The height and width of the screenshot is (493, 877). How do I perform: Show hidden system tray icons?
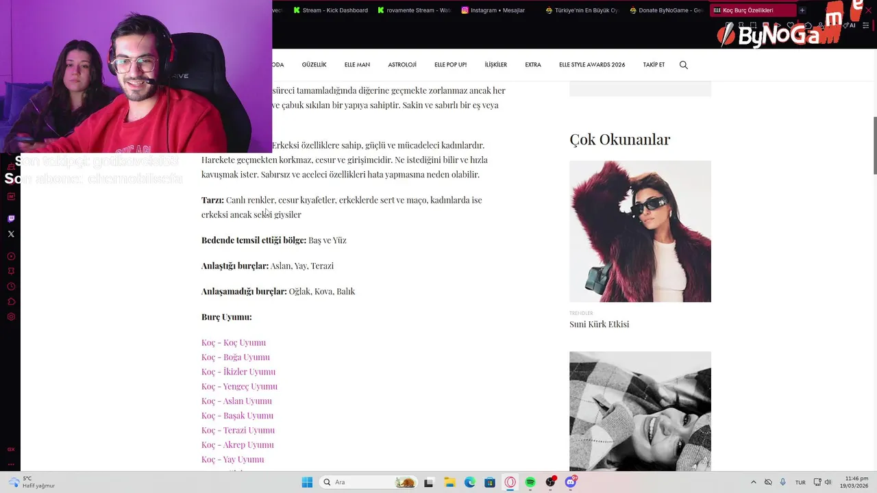[754, 482]
